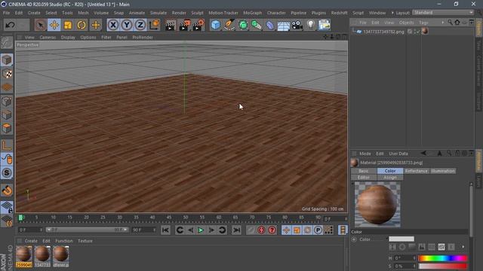Open Object Manager Tags menu
Image resolution: width=483 pixels, height=271 pixels.
tap(423, 23)
